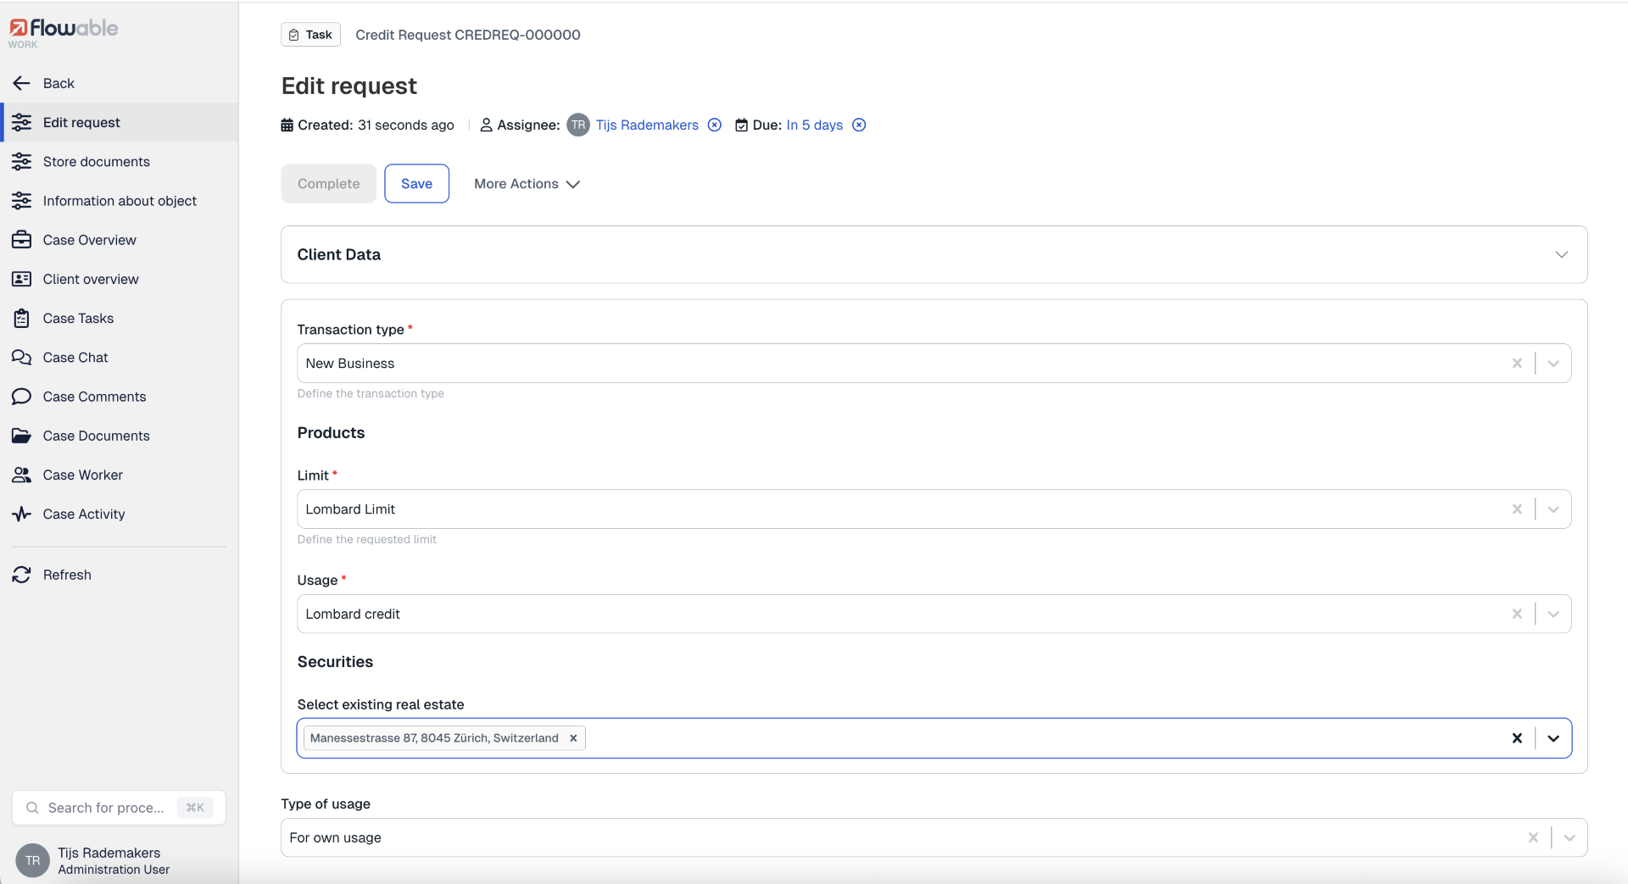Click the Client overview card icon
Viewport: 1628px width, 884px height.
coord(22,279)
